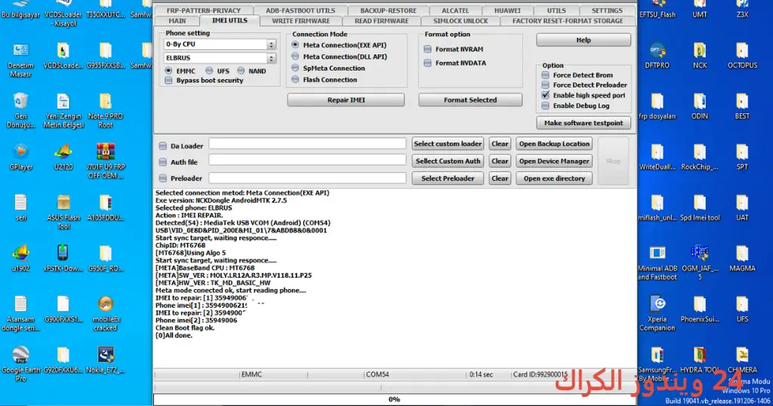
Task: Enable Bypass boot security checkbox
Action: (168, 80)
